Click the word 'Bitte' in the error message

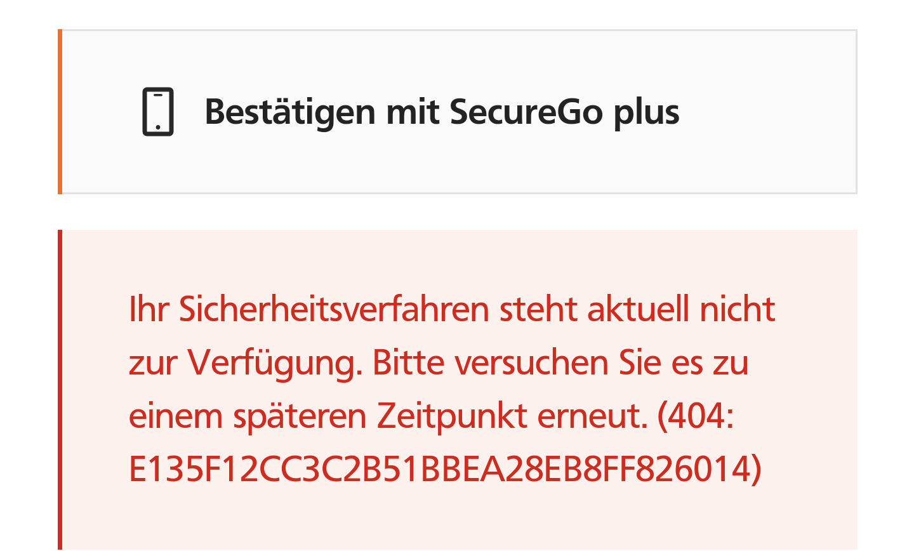coord(408,363)
